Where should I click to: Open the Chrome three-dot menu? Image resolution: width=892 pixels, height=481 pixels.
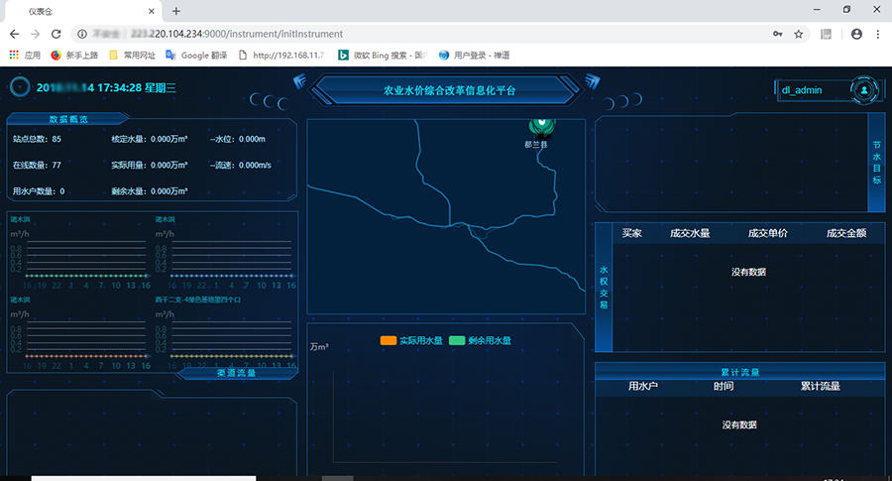(879, 34)
